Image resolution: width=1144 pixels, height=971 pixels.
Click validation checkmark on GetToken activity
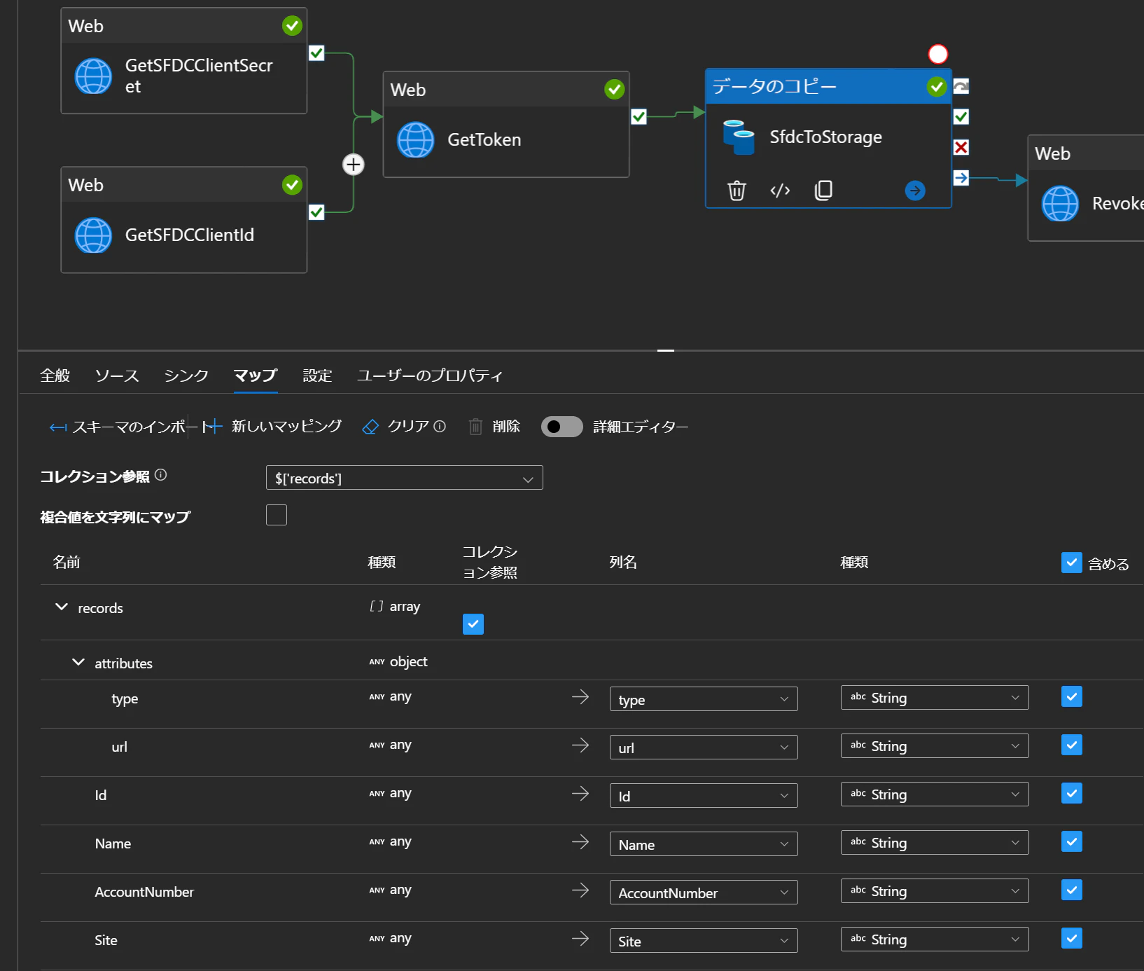point(614,89)
